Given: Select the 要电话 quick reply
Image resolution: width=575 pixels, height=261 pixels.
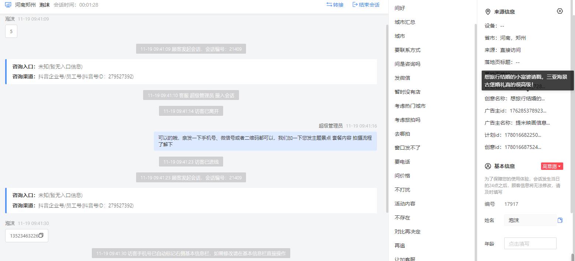Looking at the screenshot, I should click(402, 162).
